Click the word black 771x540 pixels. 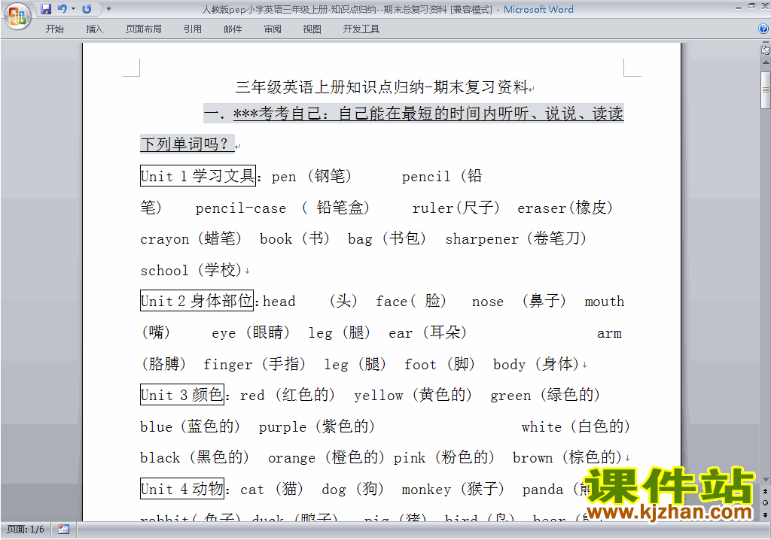pos(160,458)
